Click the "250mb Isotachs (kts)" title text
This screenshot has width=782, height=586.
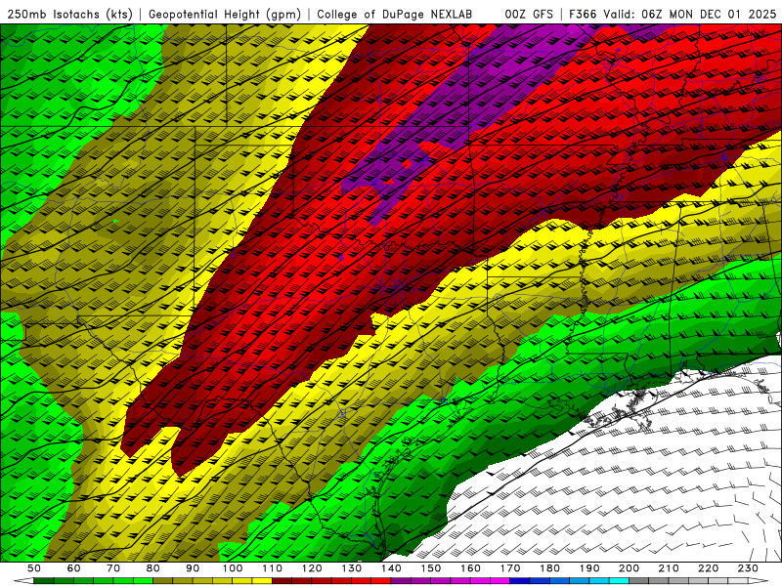pos(69,14)
